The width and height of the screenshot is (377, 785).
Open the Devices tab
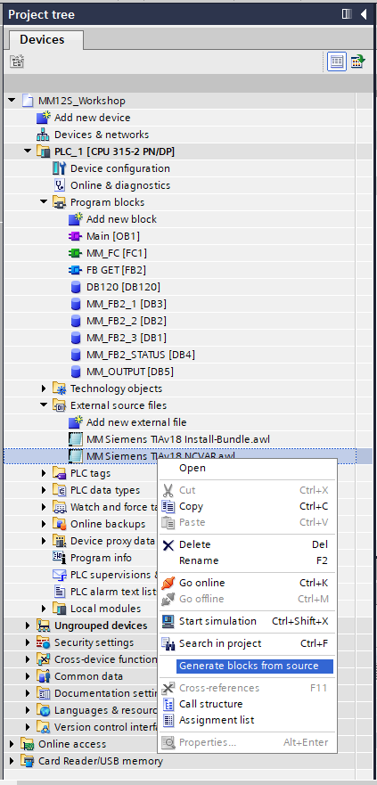[42, 39]
